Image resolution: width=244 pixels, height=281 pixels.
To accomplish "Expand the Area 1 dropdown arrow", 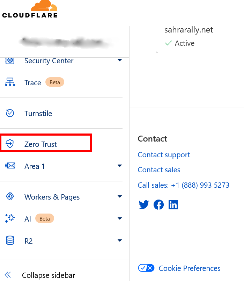I will [x=120, y=166].
